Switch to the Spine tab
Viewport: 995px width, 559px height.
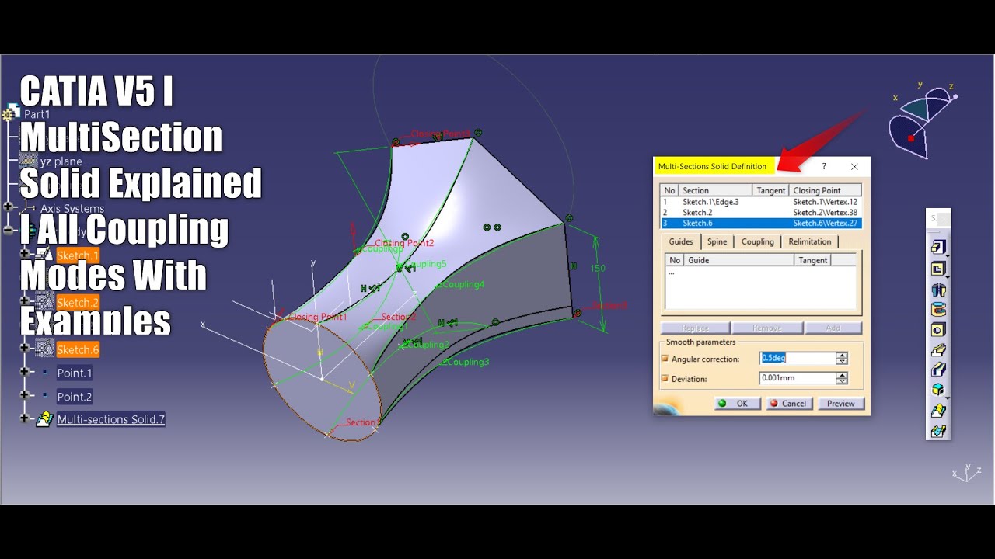(x=717, y=241)
